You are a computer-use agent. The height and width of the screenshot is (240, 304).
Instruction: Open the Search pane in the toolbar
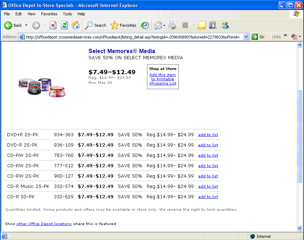(x=96, y=25)
